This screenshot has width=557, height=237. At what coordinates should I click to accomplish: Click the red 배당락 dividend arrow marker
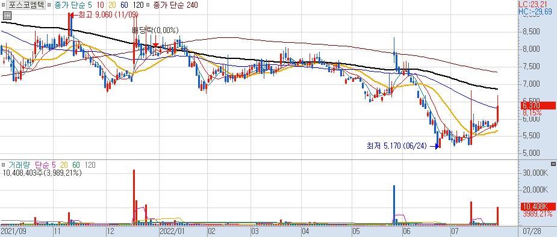pos(155,44)
